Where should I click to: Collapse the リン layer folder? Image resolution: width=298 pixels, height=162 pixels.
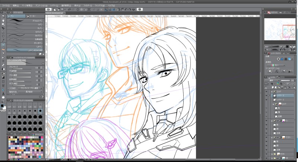tap(272, 121)
